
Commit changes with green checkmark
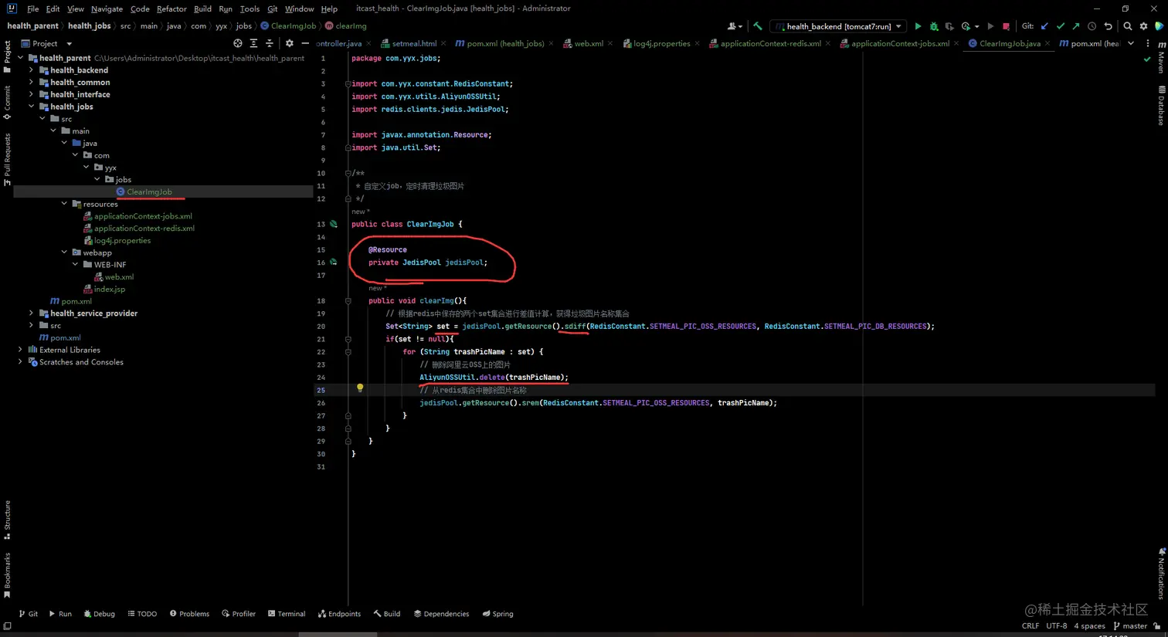click(x=1061, y=26)
